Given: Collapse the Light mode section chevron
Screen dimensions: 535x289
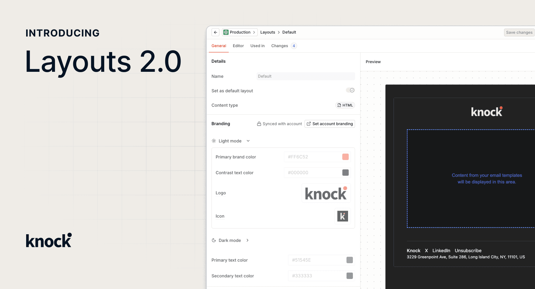Looking at the screenshot, I should tap(248, 141).
